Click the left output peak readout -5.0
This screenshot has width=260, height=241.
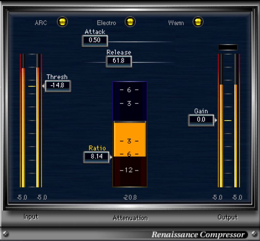[217, 197]
